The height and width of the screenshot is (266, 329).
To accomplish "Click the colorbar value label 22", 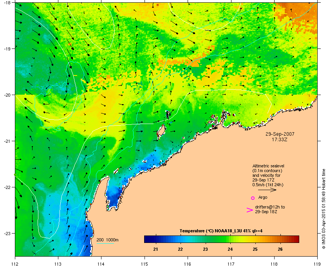I will pos(180,250).
